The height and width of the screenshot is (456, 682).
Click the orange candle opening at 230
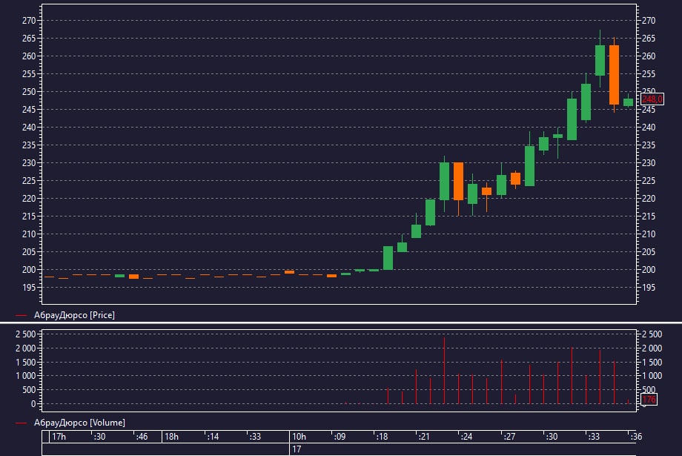tap(458, 181)
